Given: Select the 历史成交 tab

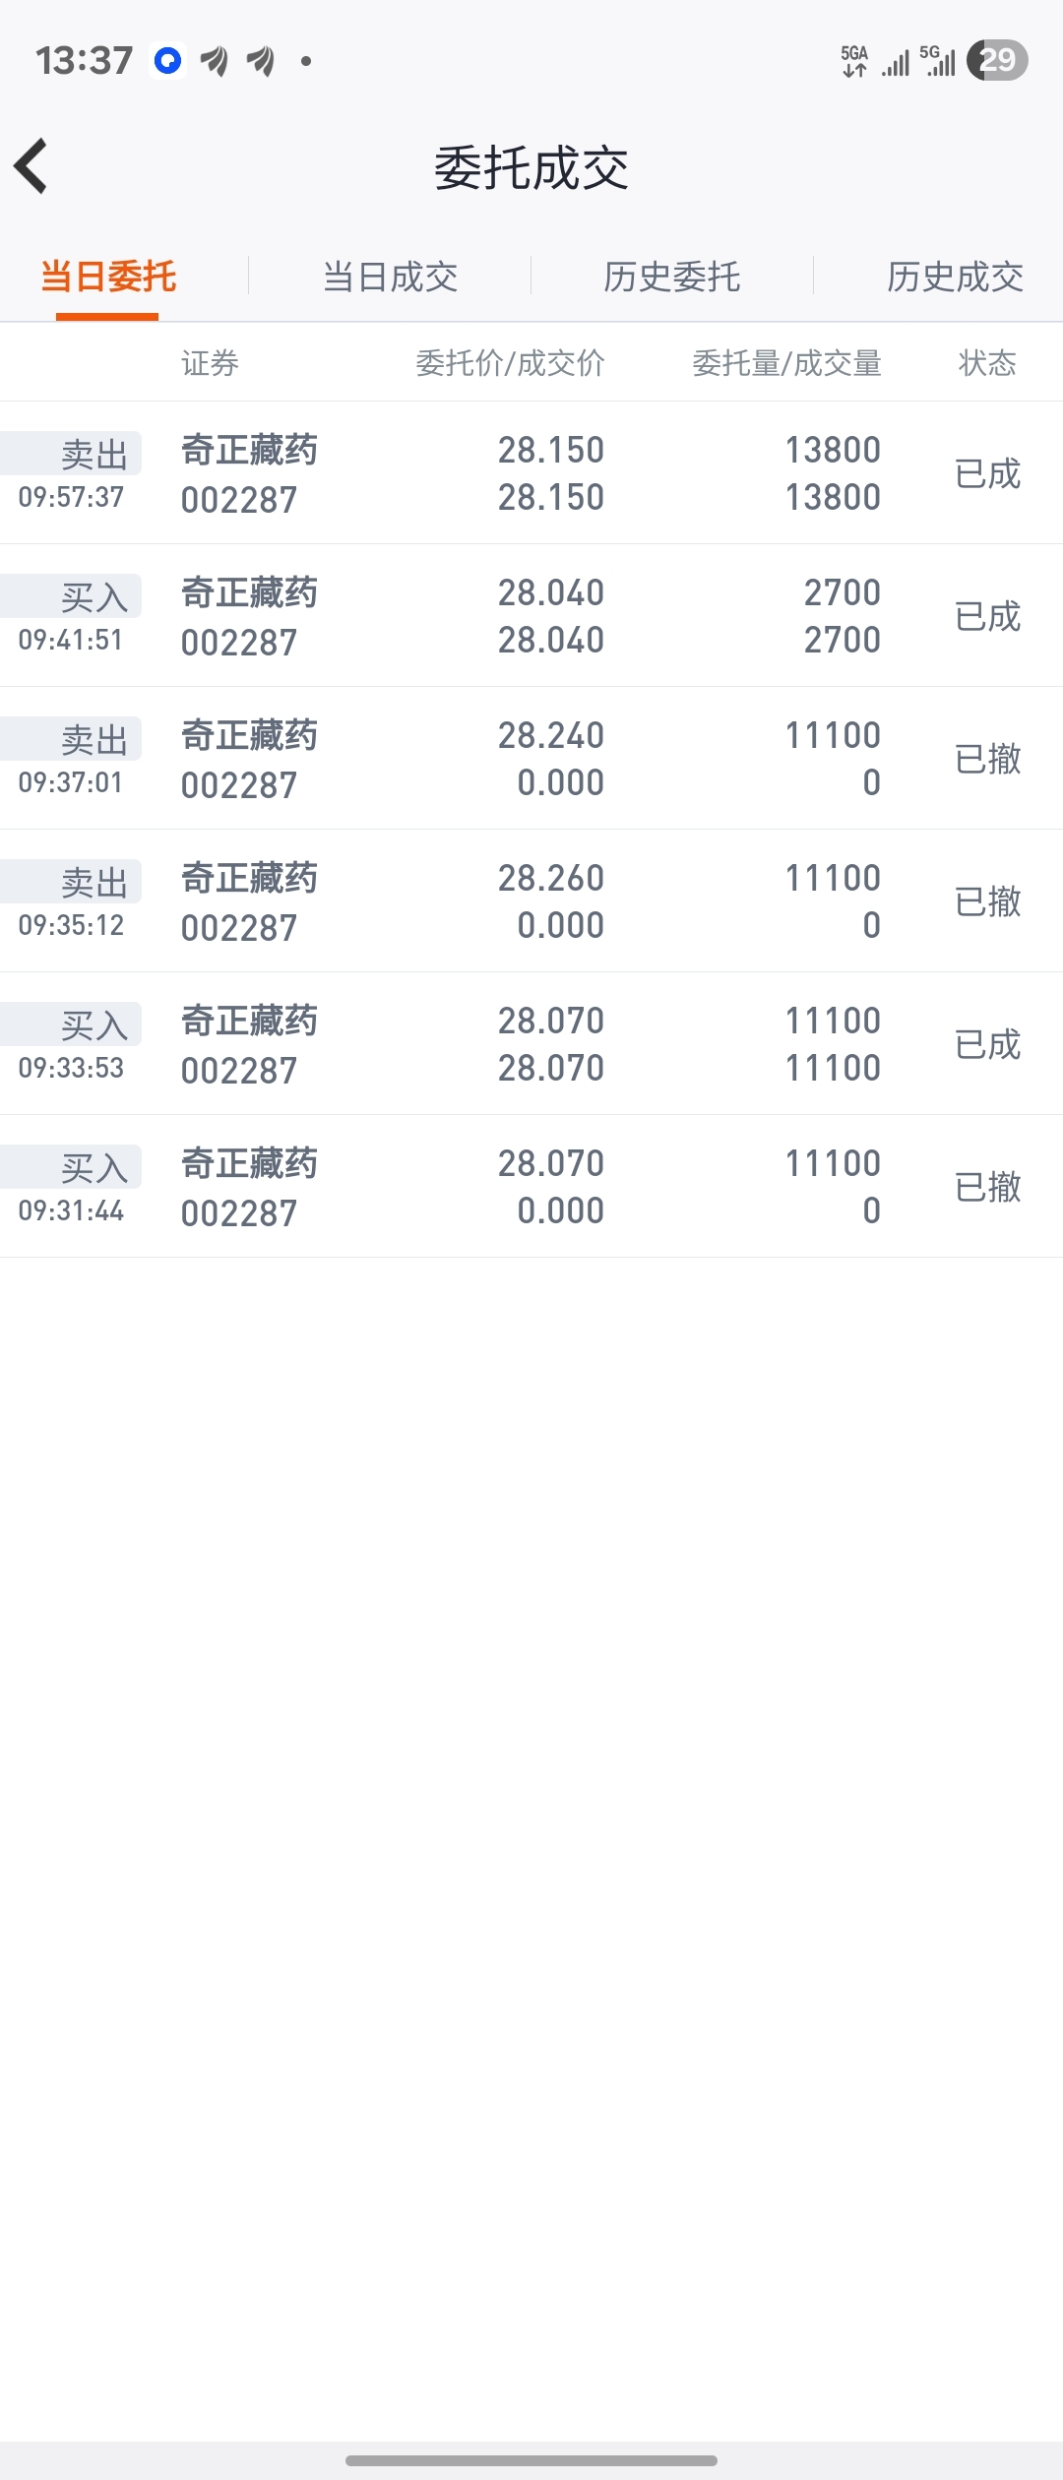Looking at the screenshot, I should coord(955,277).
